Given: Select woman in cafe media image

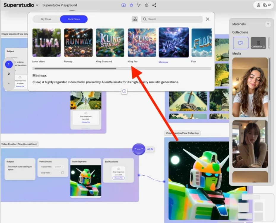Looking at the screenshot, I should (250, 144).
